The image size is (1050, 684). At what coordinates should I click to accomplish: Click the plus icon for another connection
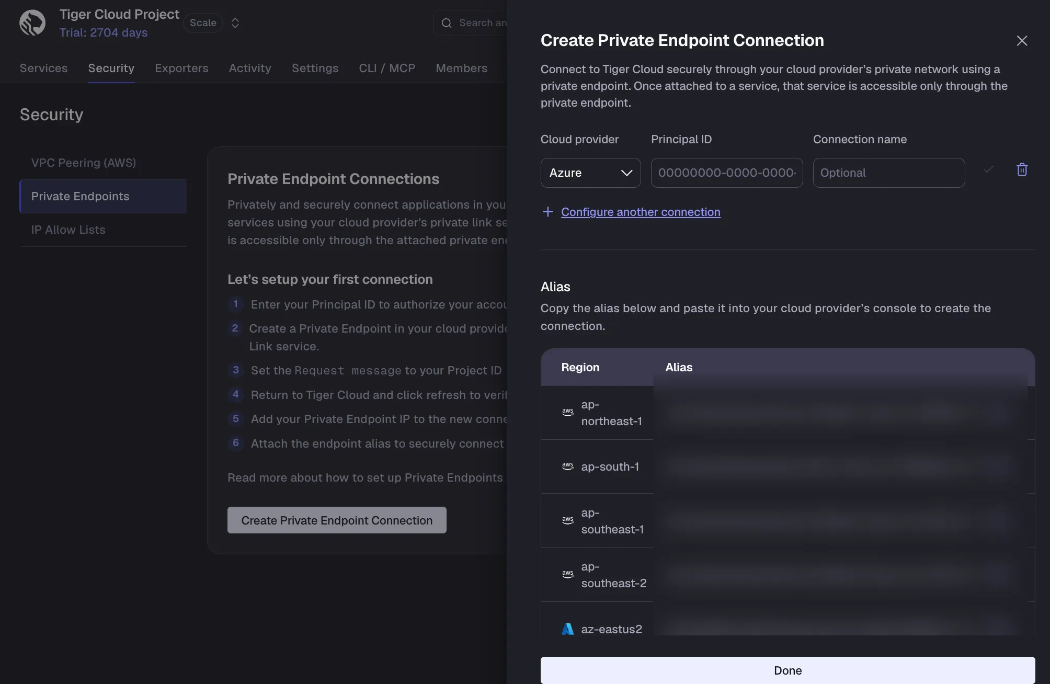(547, 212)
